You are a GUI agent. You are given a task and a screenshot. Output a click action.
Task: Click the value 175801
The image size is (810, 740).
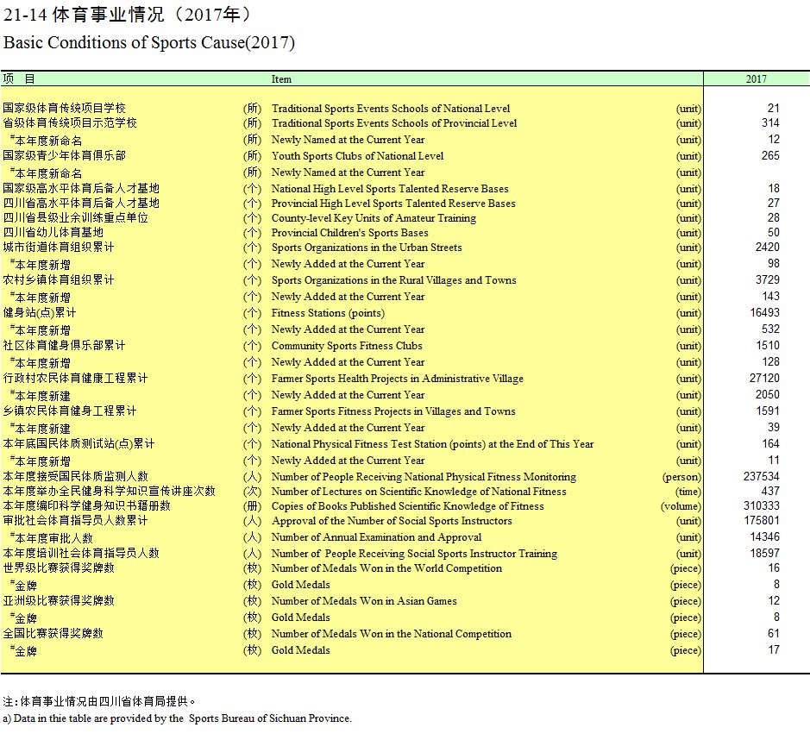(x=762, y=521)
